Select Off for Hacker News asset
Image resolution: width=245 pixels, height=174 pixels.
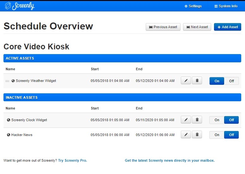231,135
